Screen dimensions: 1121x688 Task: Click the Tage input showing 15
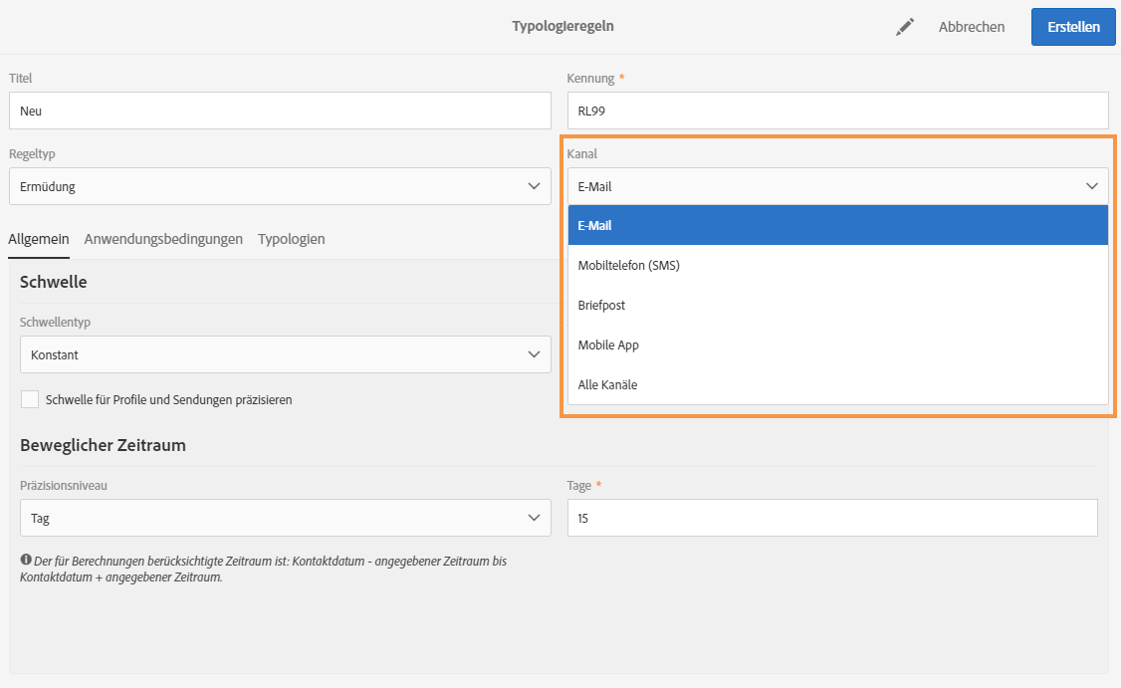(832, 518)
